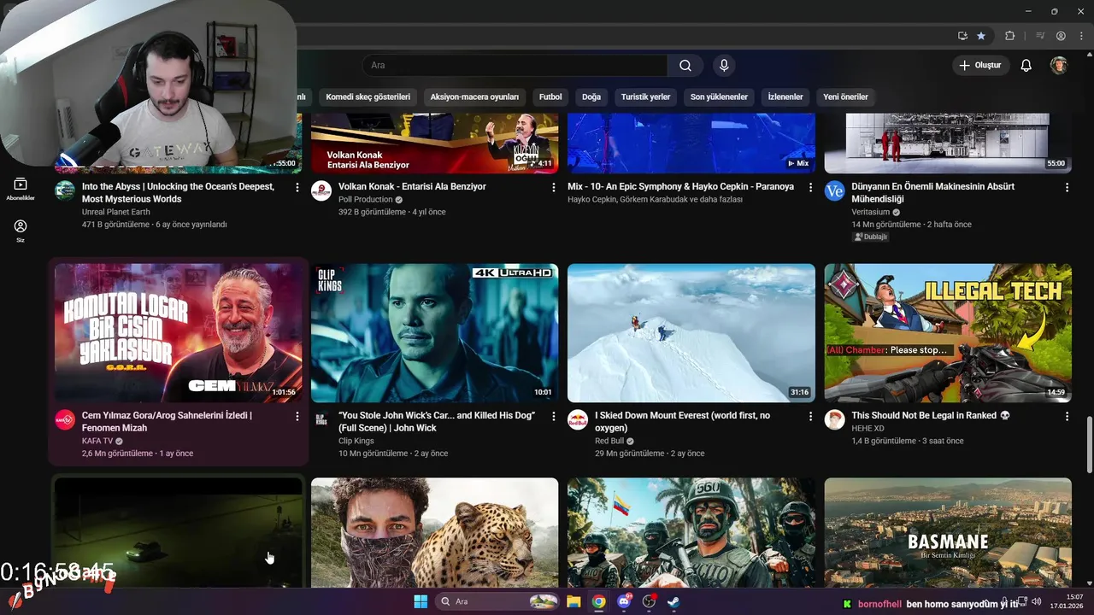Select Doğa filter chip
This screenshot has height=615, width=1094.
pyautogui.click(x=591, y=97)
